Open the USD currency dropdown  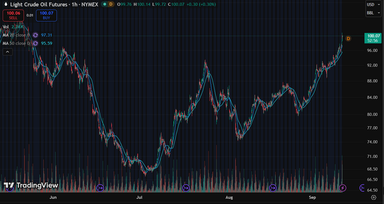click(x=373, y=5)
